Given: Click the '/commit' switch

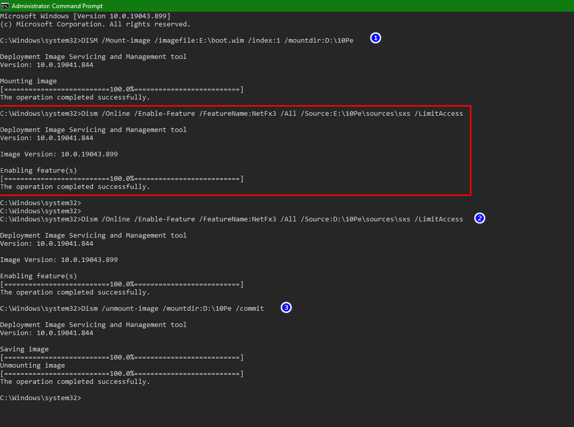Looking at the screenshot, I should [x=250, y=309].
